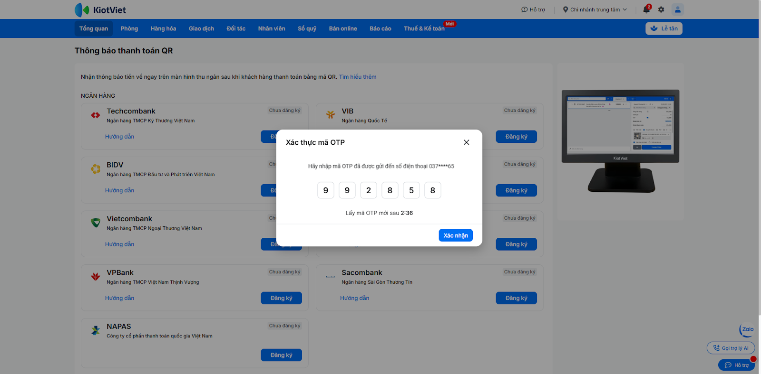Viewport: 761px width, 374px height.
Task: Open the Hỗ trợ chat button at bottom
Action: pyautogui.click(x=737, y=365)
